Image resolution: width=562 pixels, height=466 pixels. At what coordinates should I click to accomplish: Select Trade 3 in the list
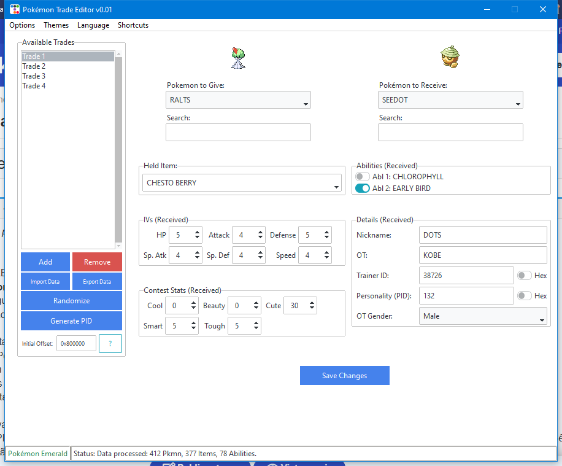pyautogui.click(x=34, y=76)
